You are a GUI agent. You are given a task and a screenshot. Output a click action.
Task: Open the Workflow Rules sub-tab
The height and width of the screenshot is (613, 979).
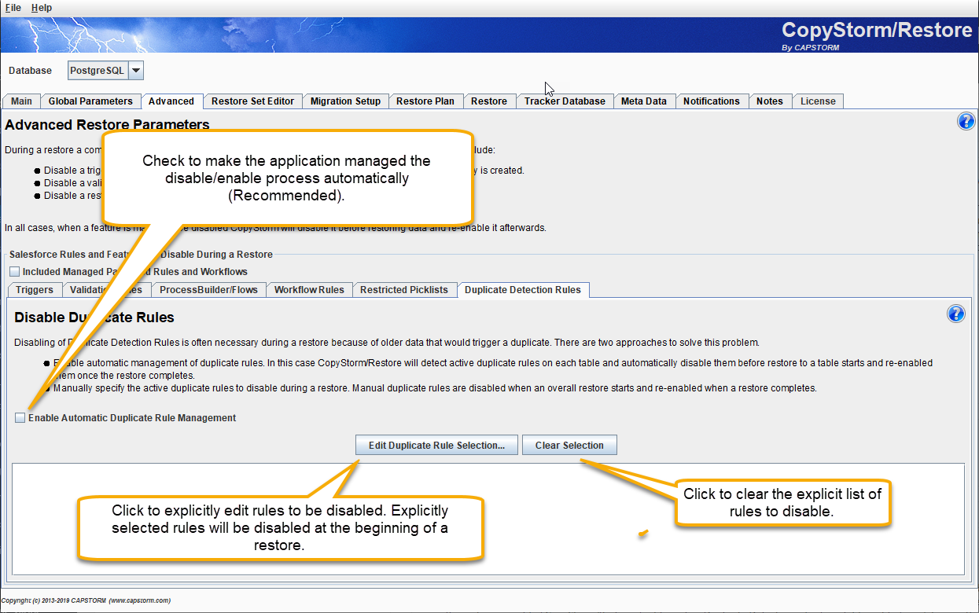pyautogui.click(x=309, y=290)
